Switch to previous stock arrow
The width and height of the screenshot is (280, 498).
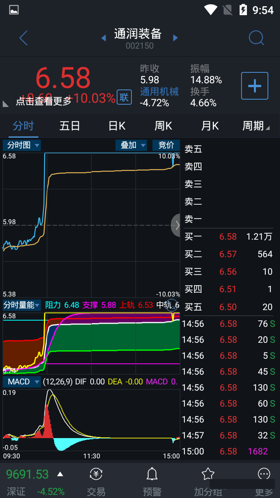[103, 38]
